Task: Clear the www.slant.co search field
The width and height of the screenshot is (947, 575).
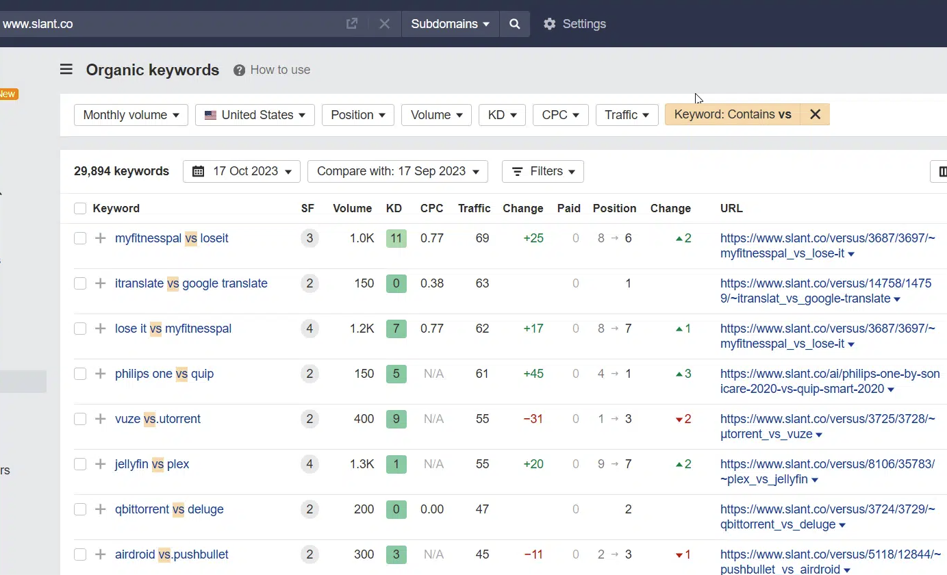Action: pyautogui.click(x=384, y=24)
